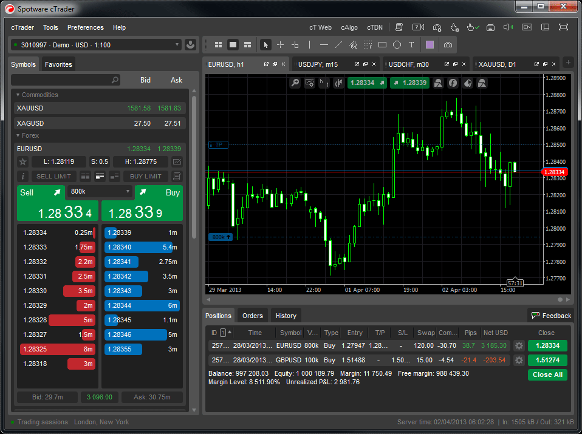
Task: Switch to single-chart layout mode
Action: 233,44
